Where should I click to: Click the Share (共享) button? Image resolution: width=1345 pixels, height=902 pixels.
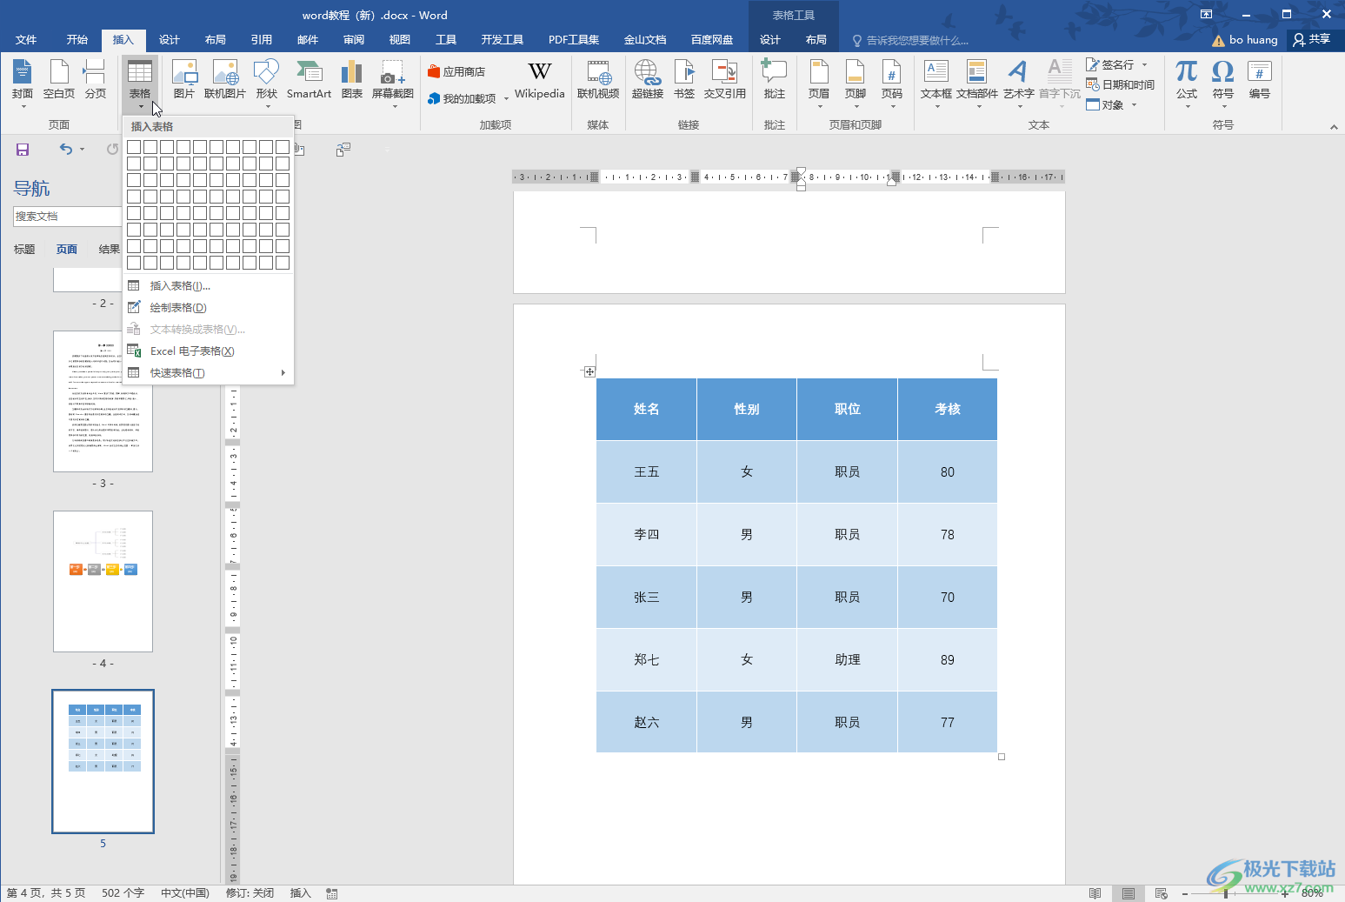coord(1312,39)
